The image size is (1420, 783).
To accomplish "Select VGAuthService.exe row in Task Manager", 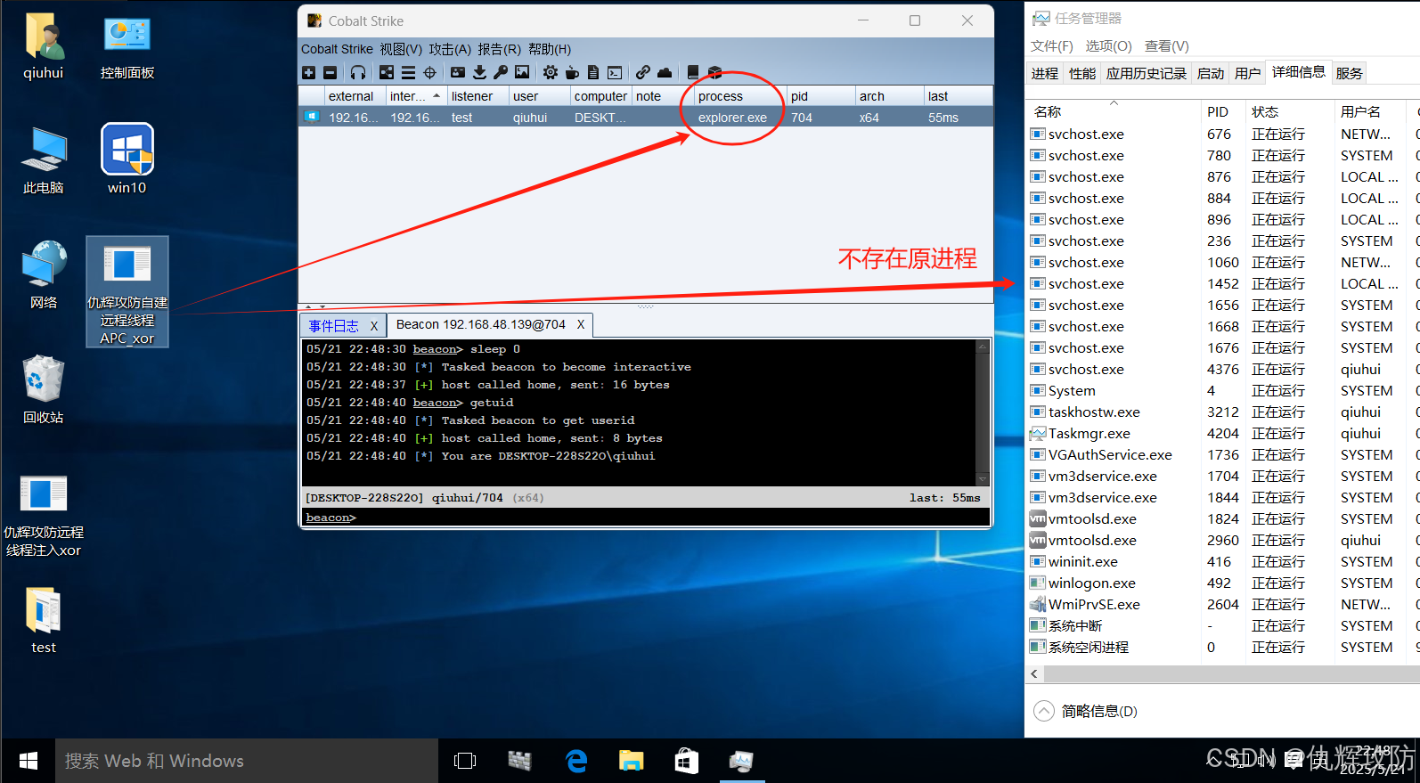I will click(x=1223, y=455).
